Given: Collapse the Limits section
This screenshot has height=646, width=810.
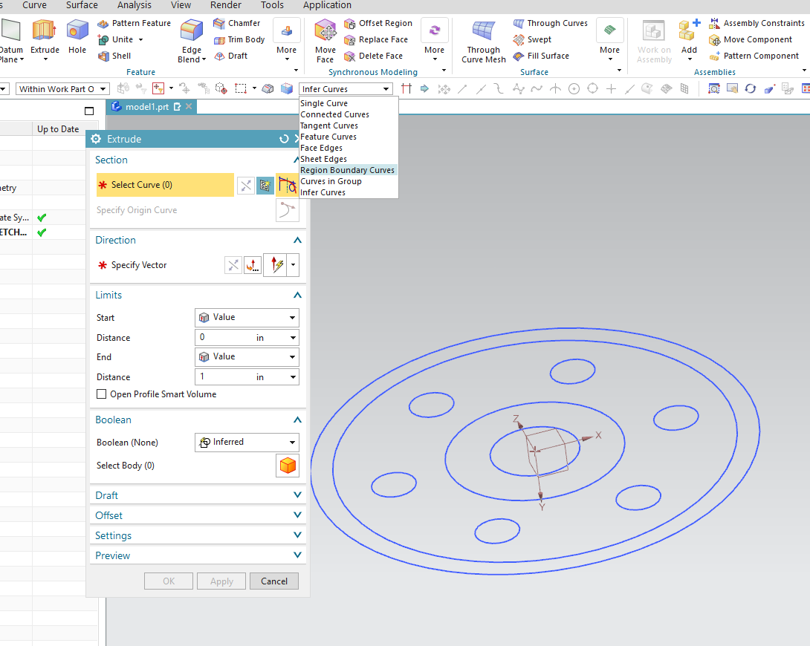Looking at the screenshot, I should [x=297, y=295].
